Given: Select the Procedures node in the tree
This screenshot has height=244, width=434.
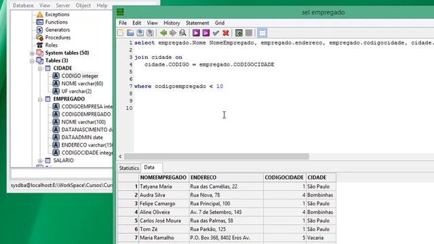Looking at the screenshot, I should point(58,37).
